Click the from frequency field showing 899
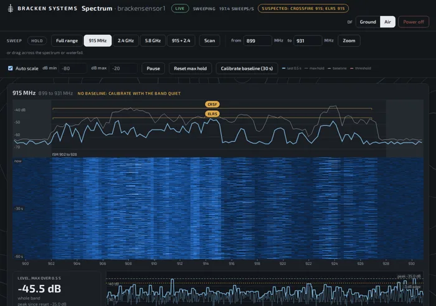 [257, 41]
